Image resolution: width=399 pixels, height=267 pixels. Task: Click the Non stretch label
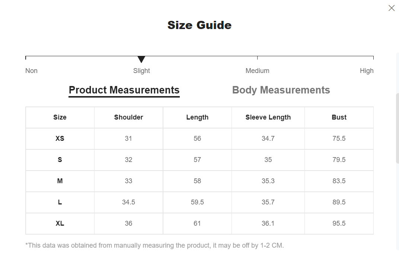[x=31, y=71]
